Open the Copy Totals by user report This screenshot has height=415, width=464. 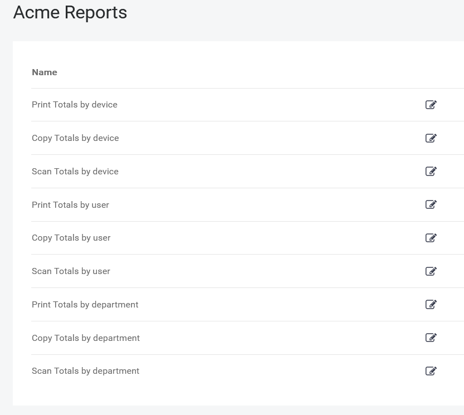click(71, 238)
